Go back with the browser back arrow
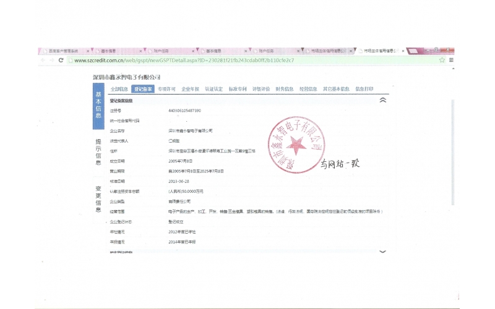This screenshot has height=309, width=495. click(x=43, y=60)
